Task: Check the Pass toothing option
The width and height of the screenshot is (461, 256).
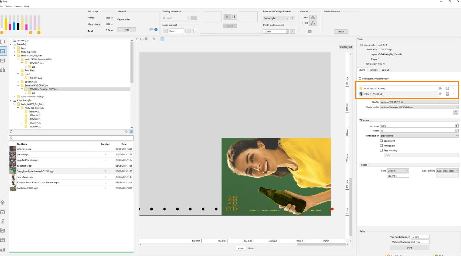Action: (x=381, y=150)
